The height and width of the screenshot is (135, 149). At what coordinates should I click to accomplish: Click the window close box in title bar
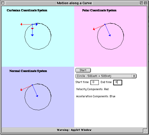pos(3,3)
